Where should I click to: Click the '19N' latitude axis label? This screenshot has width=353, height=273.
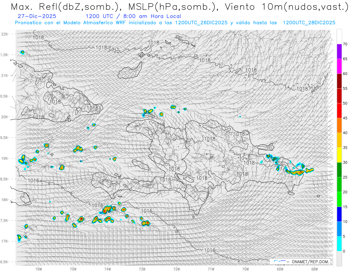click(x=4, y=158)
